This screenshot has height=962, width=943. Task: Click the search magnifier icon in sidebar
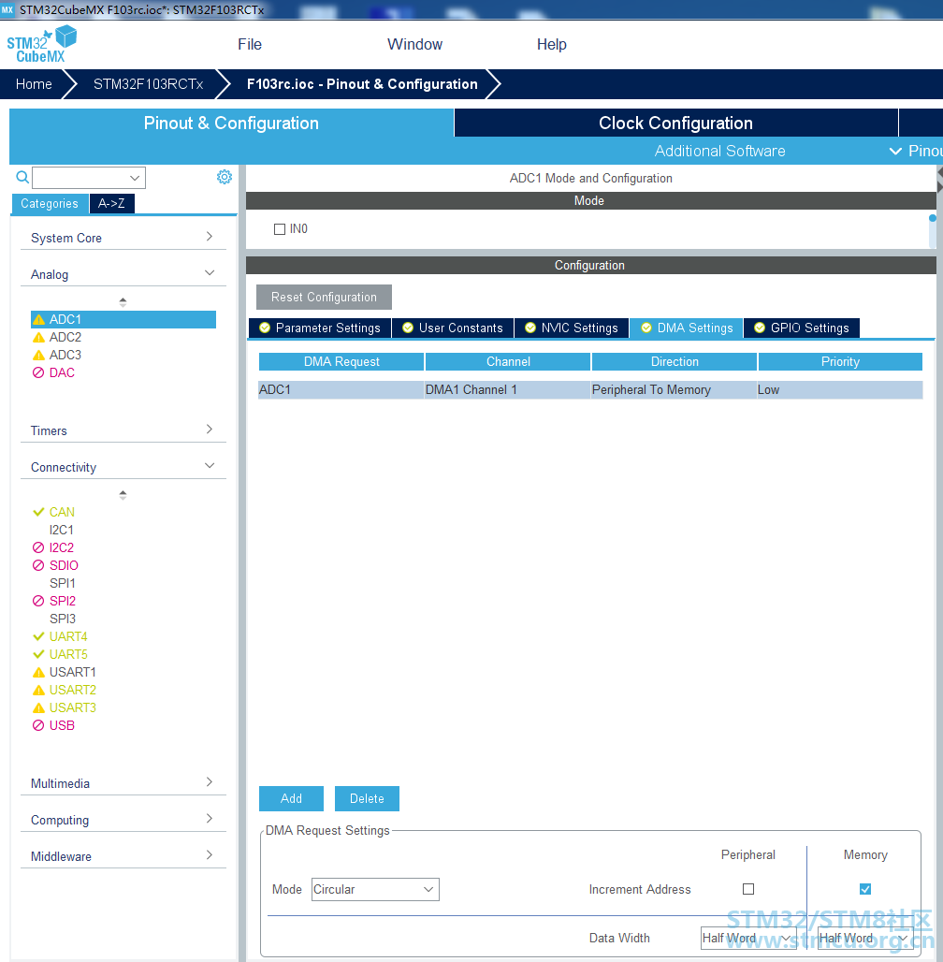22,177
